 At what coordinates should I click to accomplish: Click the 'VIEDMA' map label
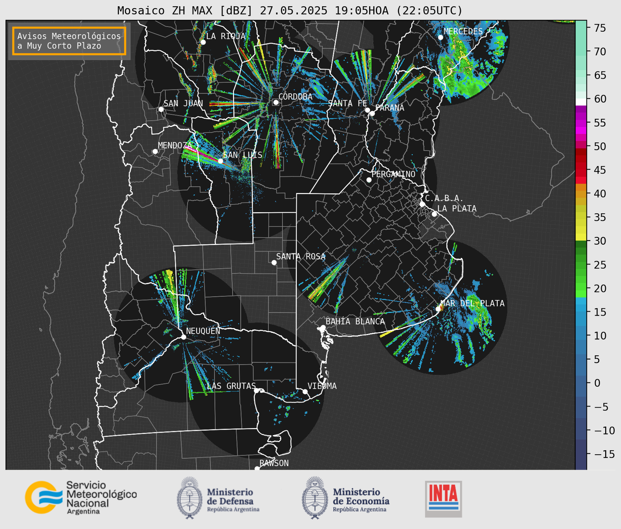(x=322, y=386)
